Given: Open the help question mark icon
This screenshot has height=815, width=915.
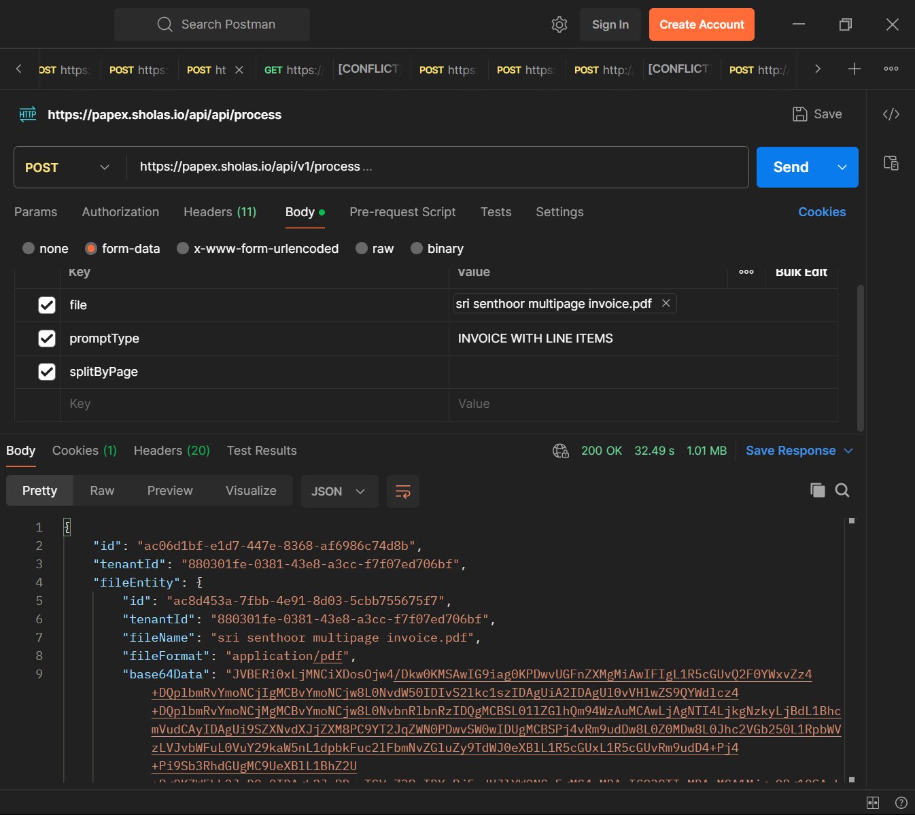Looking at the screenshot, I should 901,803.
